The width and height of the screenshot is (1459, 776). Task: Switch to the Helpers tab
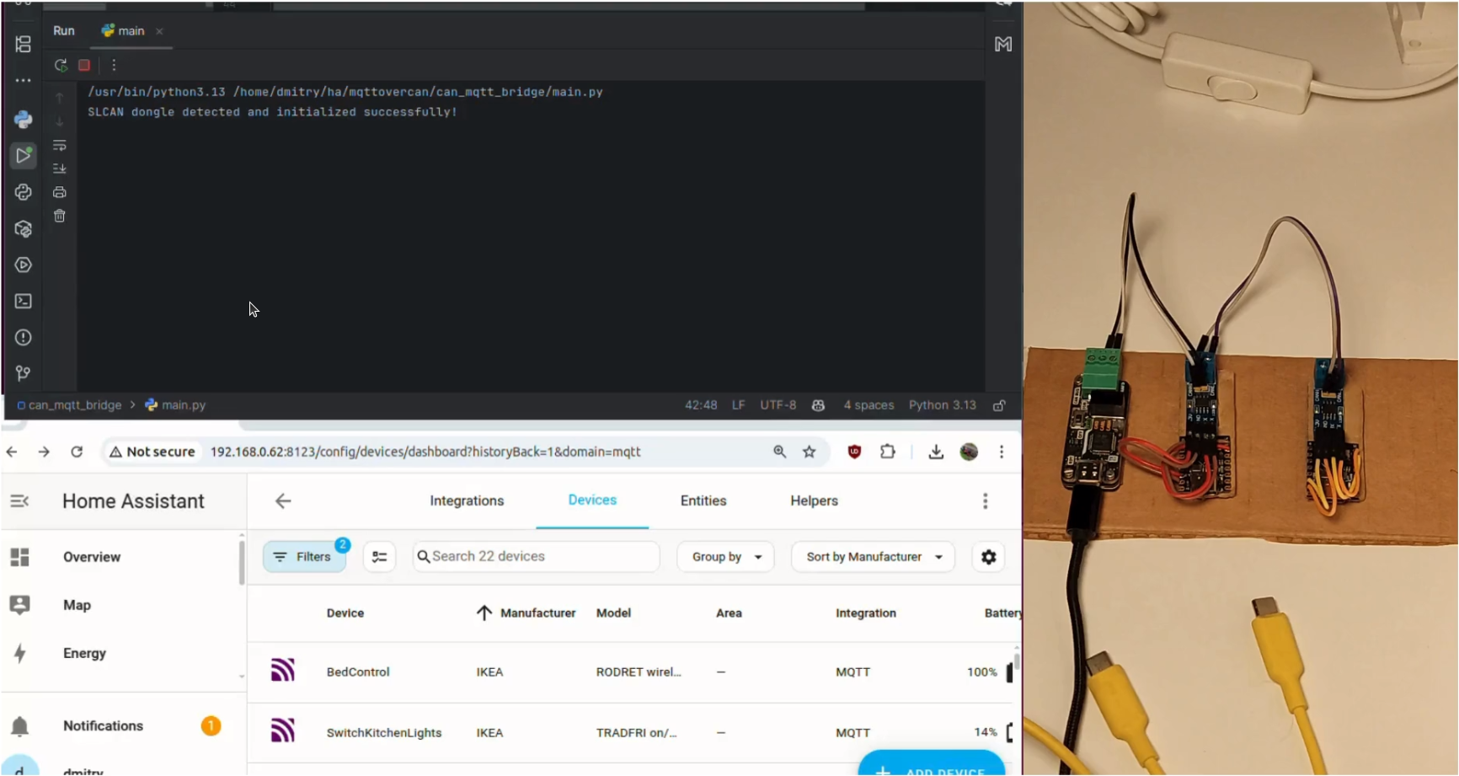(814, 500)
